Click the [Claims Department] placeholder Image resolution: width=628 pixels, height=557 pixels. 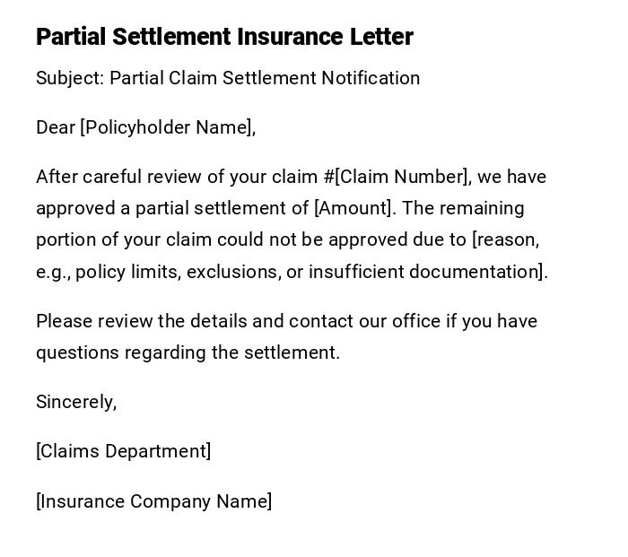pos(123,451)
